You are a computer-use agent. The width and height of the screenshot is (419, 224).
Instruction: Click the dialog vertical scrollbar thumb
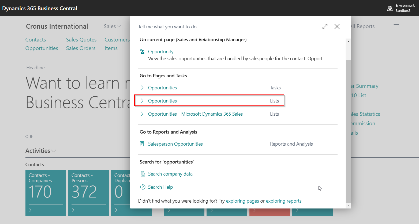(x=348, y=131)
